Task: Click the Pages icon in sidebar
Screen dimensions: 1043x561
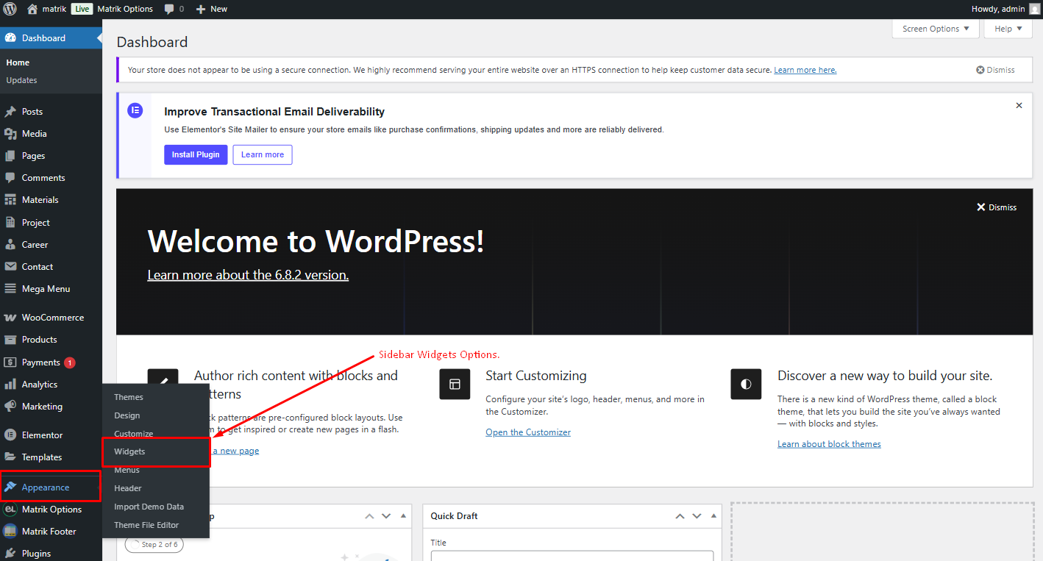Action: click(10, 156)
